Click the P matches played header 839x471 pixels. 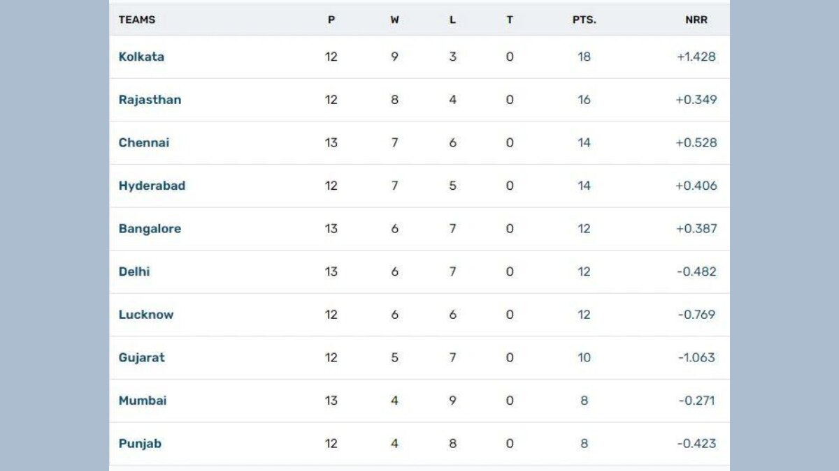coord(331,20)
